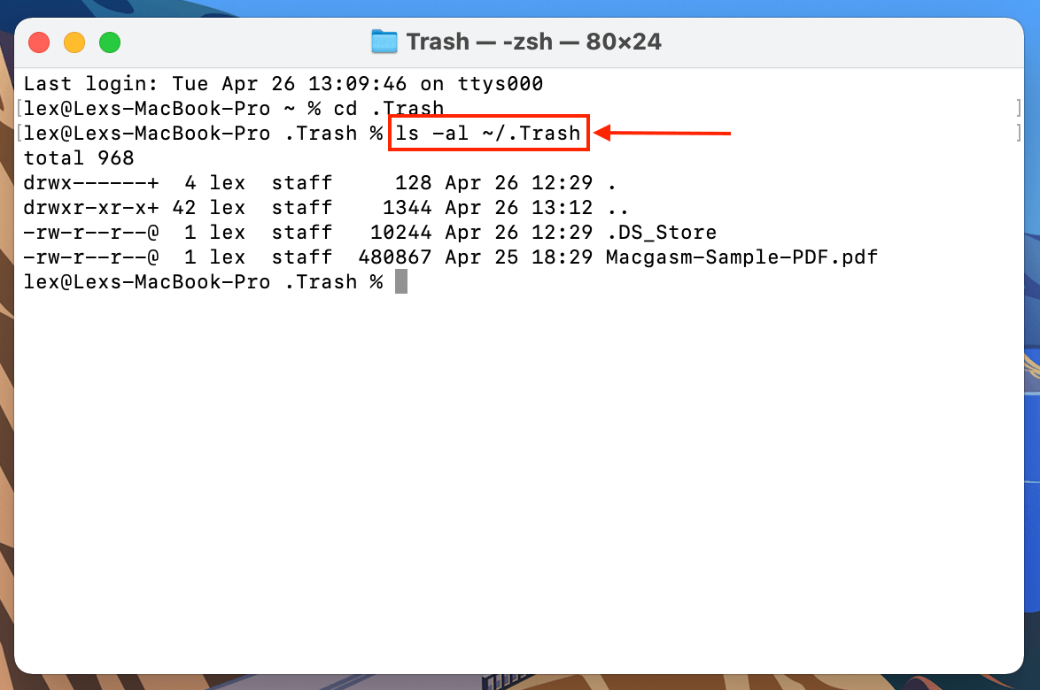
Task: Click the gray cursor block at the prompt
Action: (x=401, y=282)
